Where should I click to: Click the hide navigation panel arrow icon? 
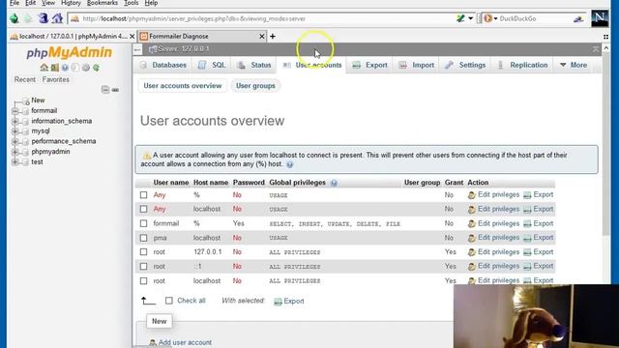[x=137, y=49]
